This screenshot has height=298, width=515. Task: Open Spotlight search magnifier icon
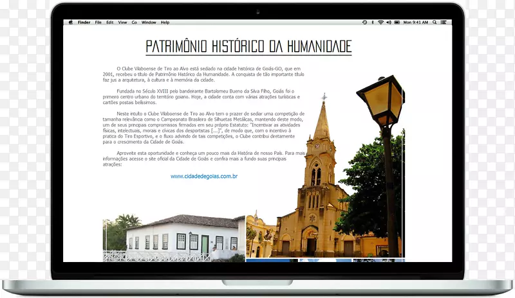[x=433, y=22]
